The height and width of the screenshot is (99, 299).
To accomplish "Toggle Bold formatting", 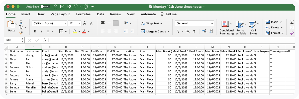I will 35,31.
